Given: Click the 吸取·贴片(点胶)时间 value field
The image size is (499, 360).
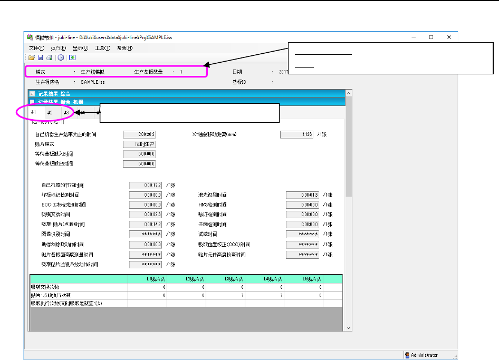Looking at the screenshot, I should coord(146,225).
